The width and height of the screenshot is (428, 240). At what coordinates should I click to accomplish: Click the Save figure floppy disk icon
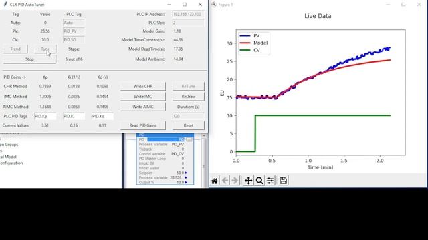point(283,181)
